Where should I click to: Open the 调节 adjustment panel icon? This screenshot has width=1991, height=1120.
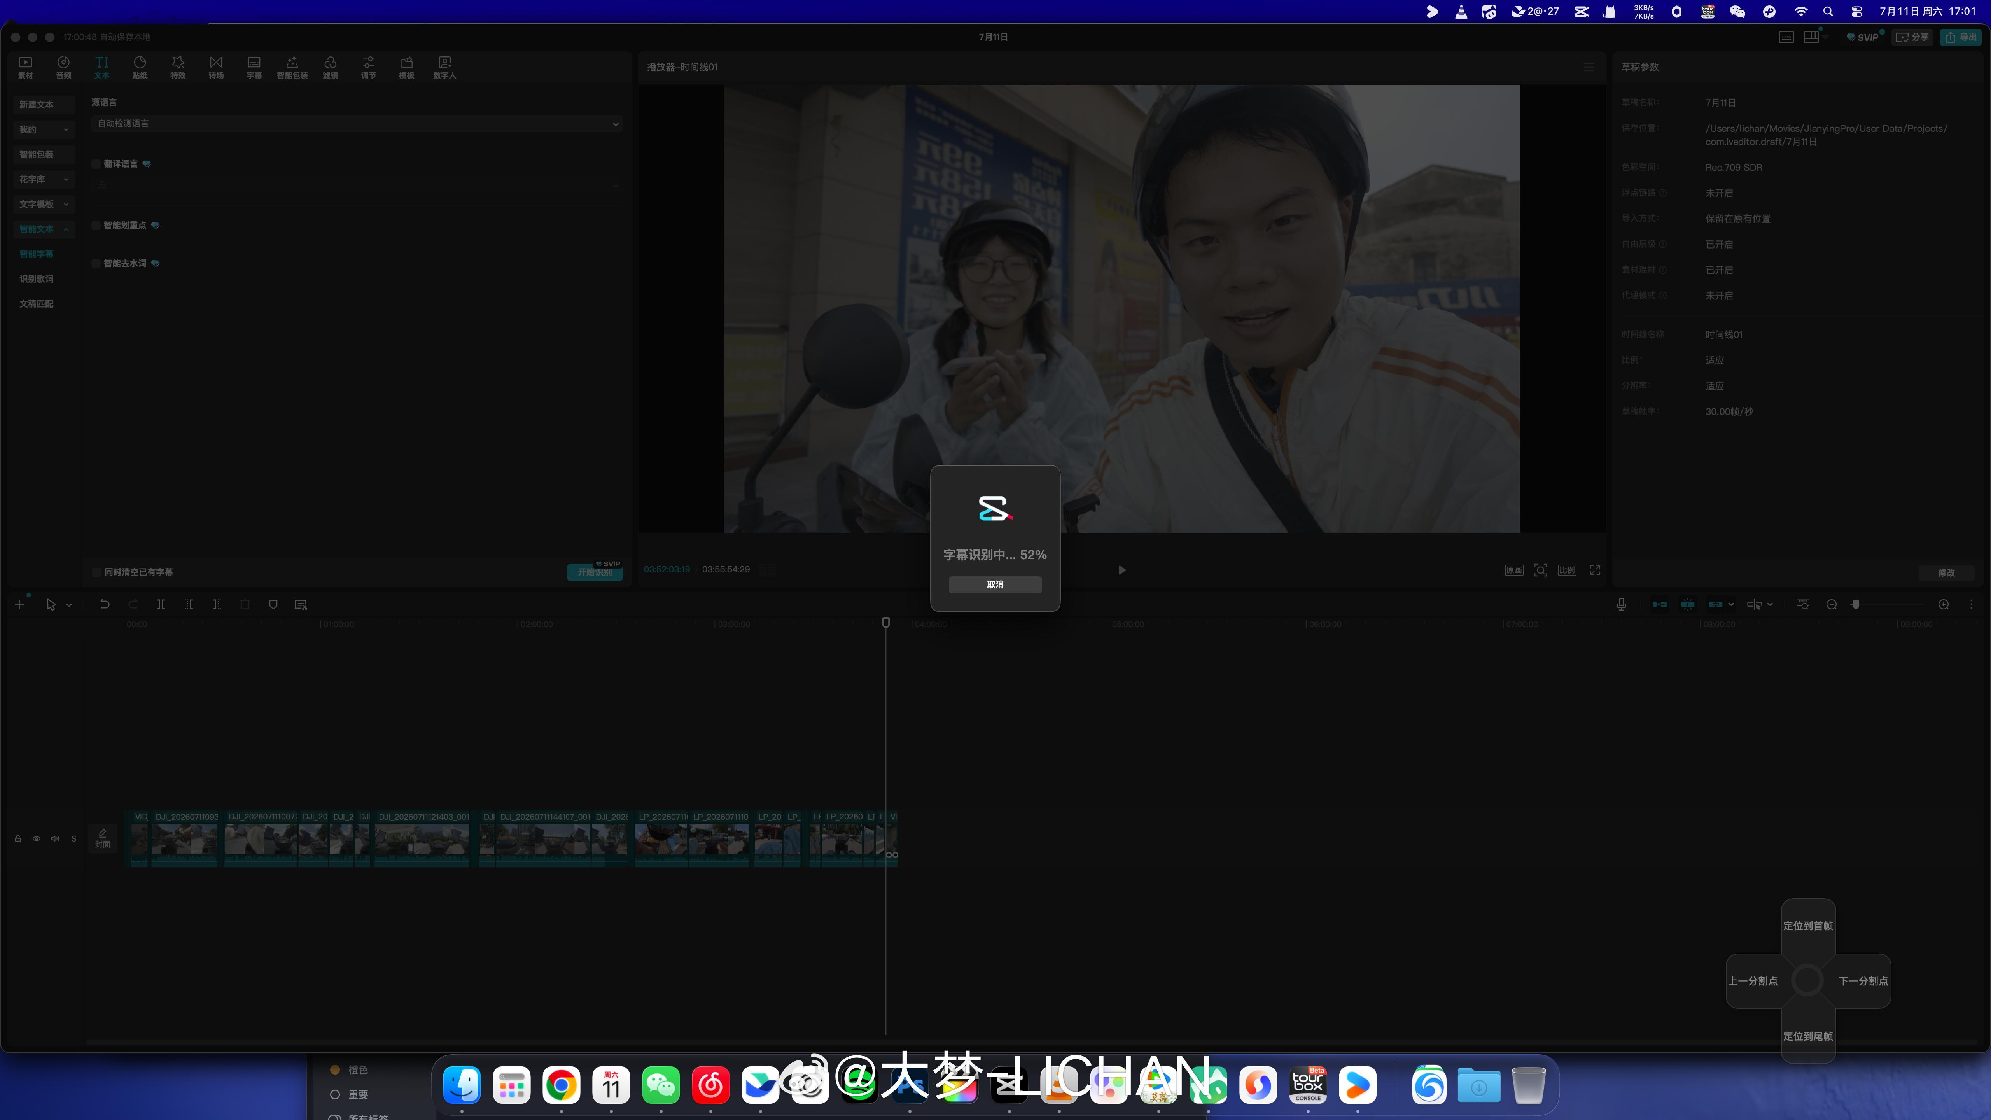tap(368, 67)
